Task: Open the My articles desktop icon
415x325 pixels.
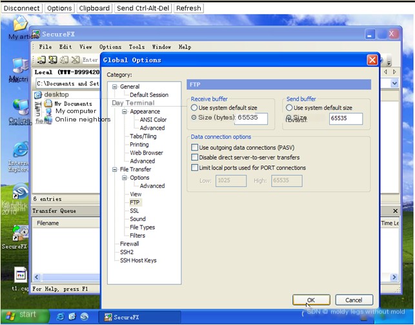Action: tap(21, 27)
